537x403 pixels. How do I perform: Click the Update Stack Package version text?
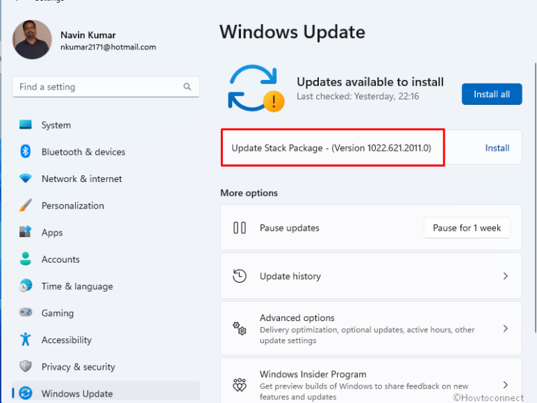pyautogui.click(x=331, y=148)
